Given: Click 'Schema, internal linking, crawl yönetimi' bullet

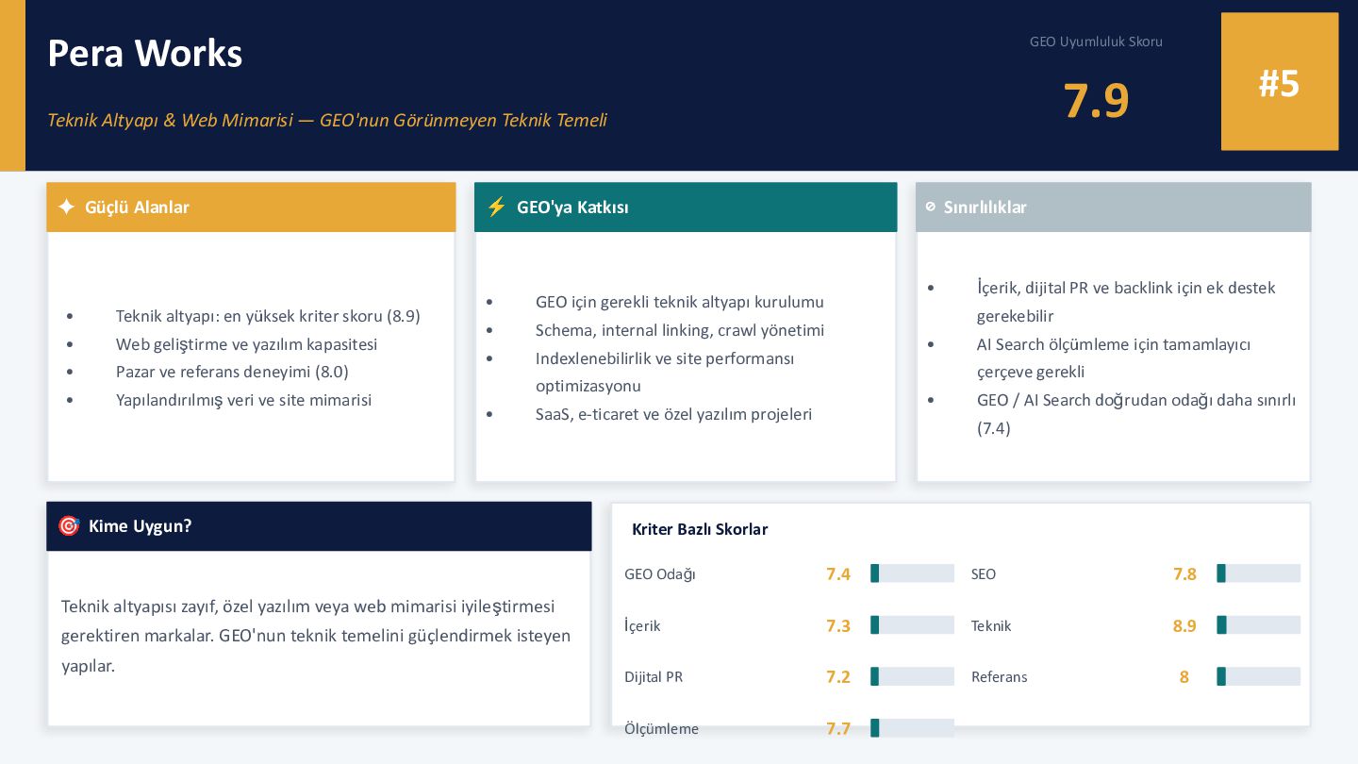Looking at the screenshot, I should (x=680, y=330).
